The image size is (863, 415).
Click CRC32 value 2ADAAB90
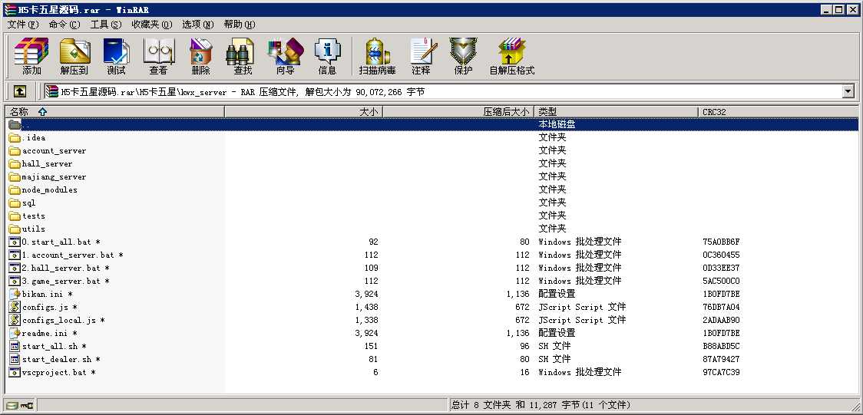point(721,321)
